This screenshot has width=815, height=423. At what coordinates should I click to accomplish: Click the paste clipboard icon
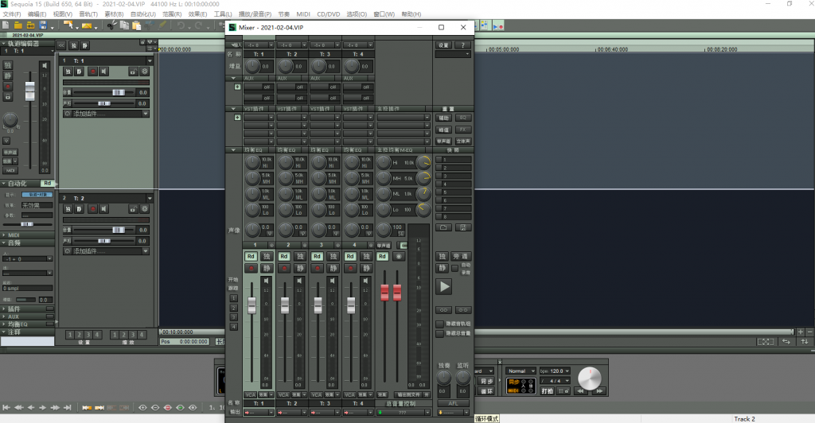pos(137,25)
